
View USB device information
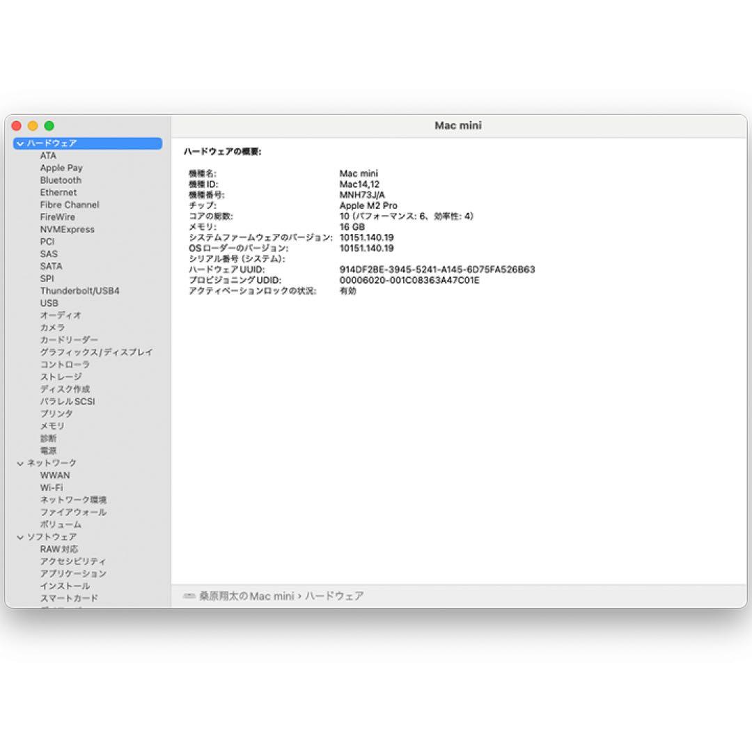49,303
